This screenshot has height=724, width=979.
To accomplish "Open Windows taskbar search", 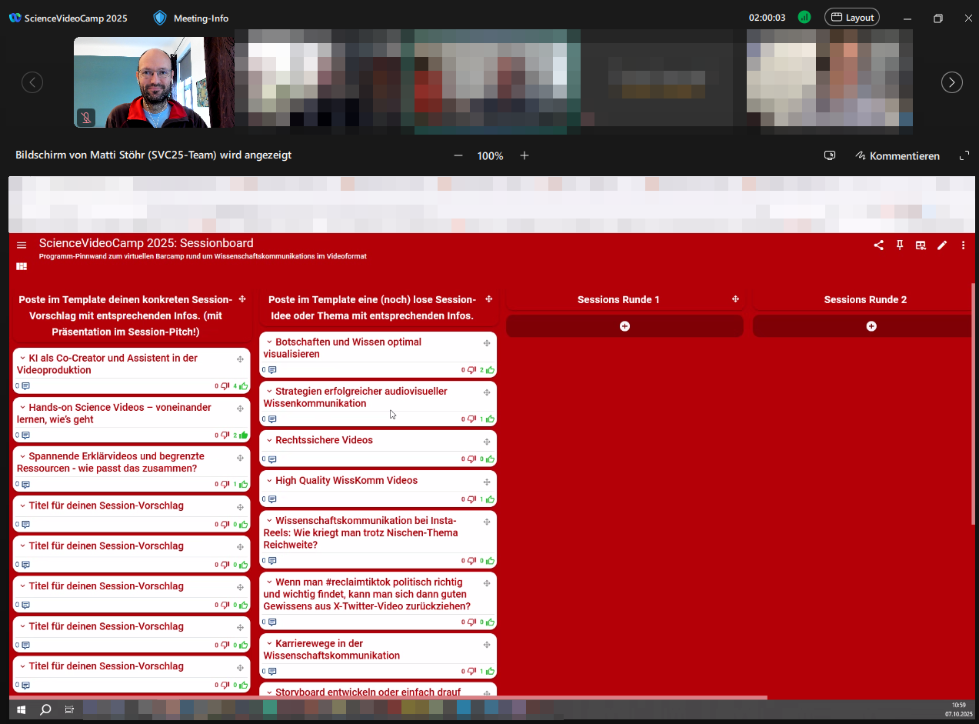I will click(x=45, y=709).
